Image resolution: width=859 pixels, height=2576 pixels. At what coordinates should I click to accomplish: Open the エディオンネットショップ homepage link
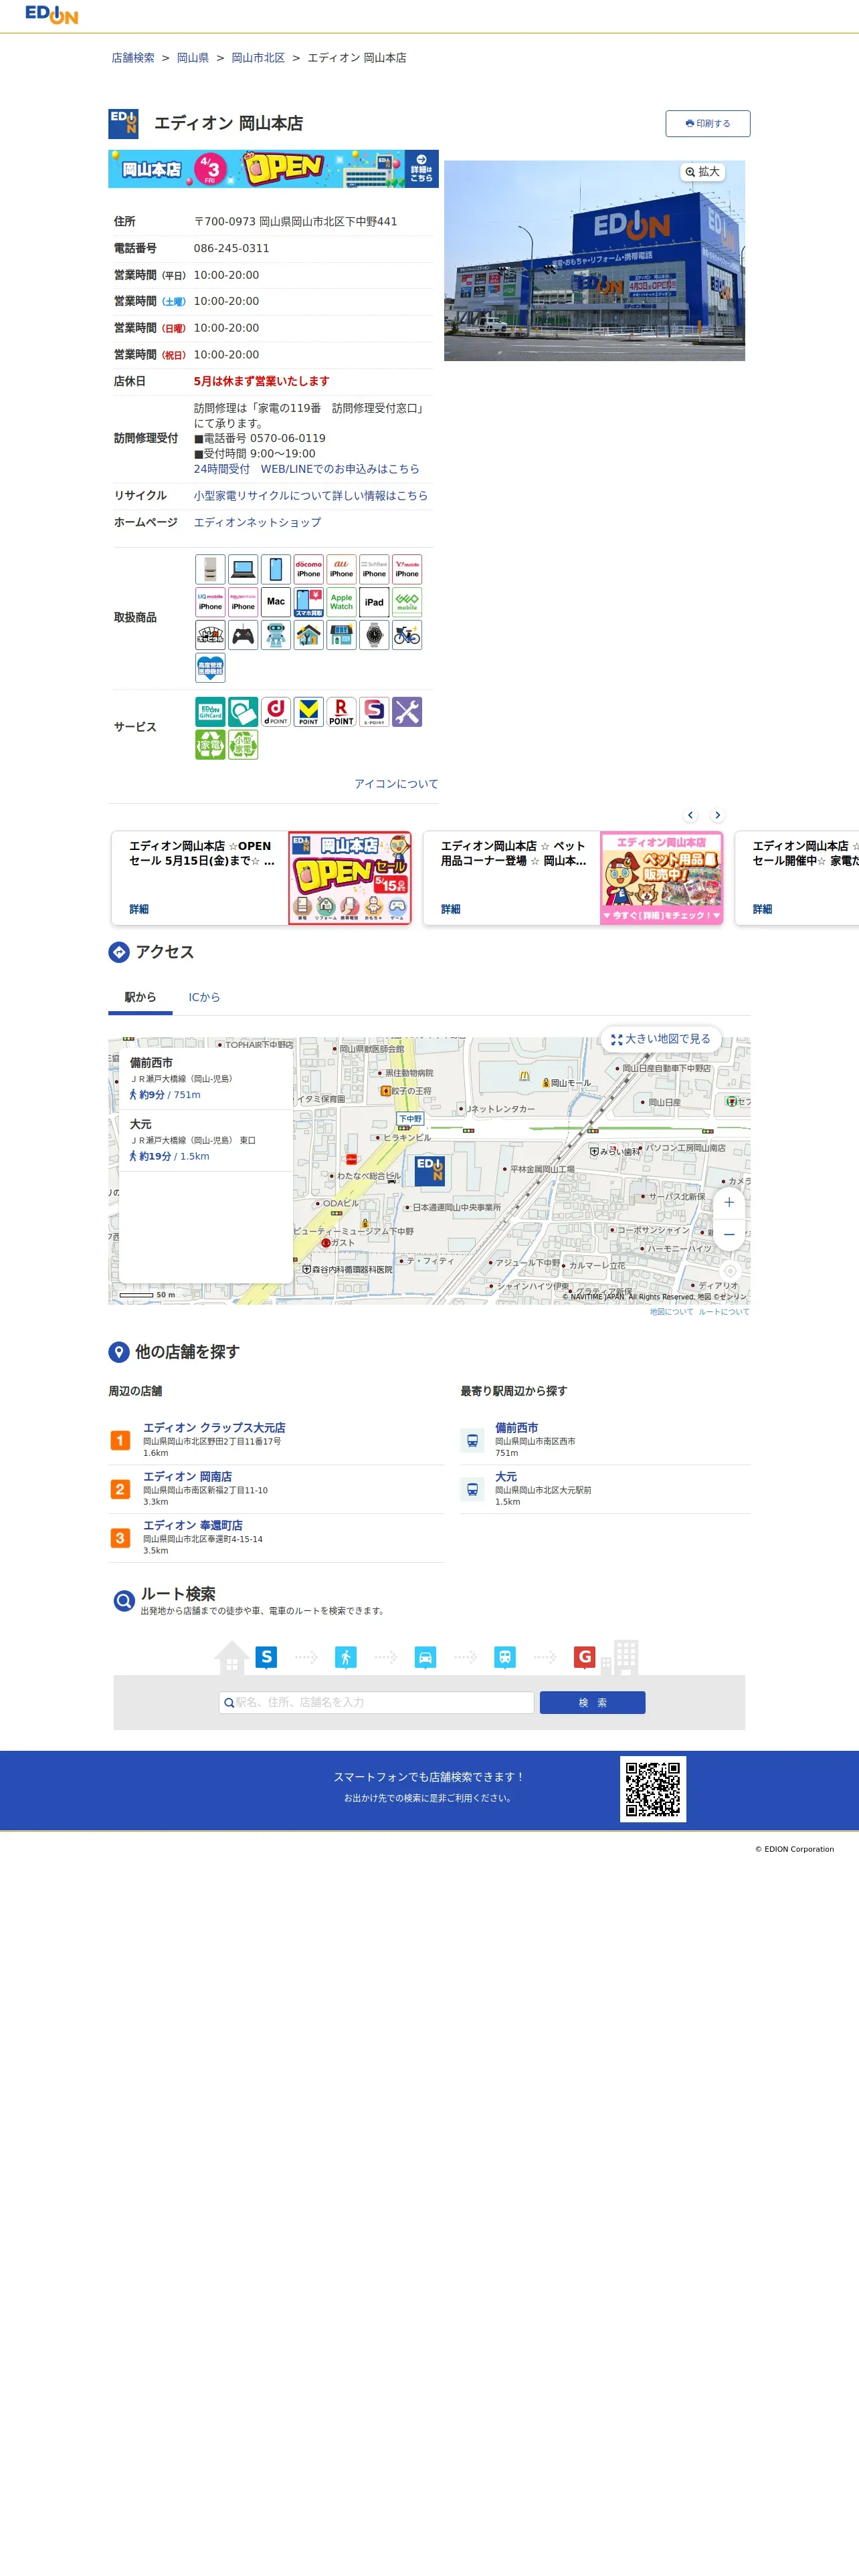tap(257, 522)
